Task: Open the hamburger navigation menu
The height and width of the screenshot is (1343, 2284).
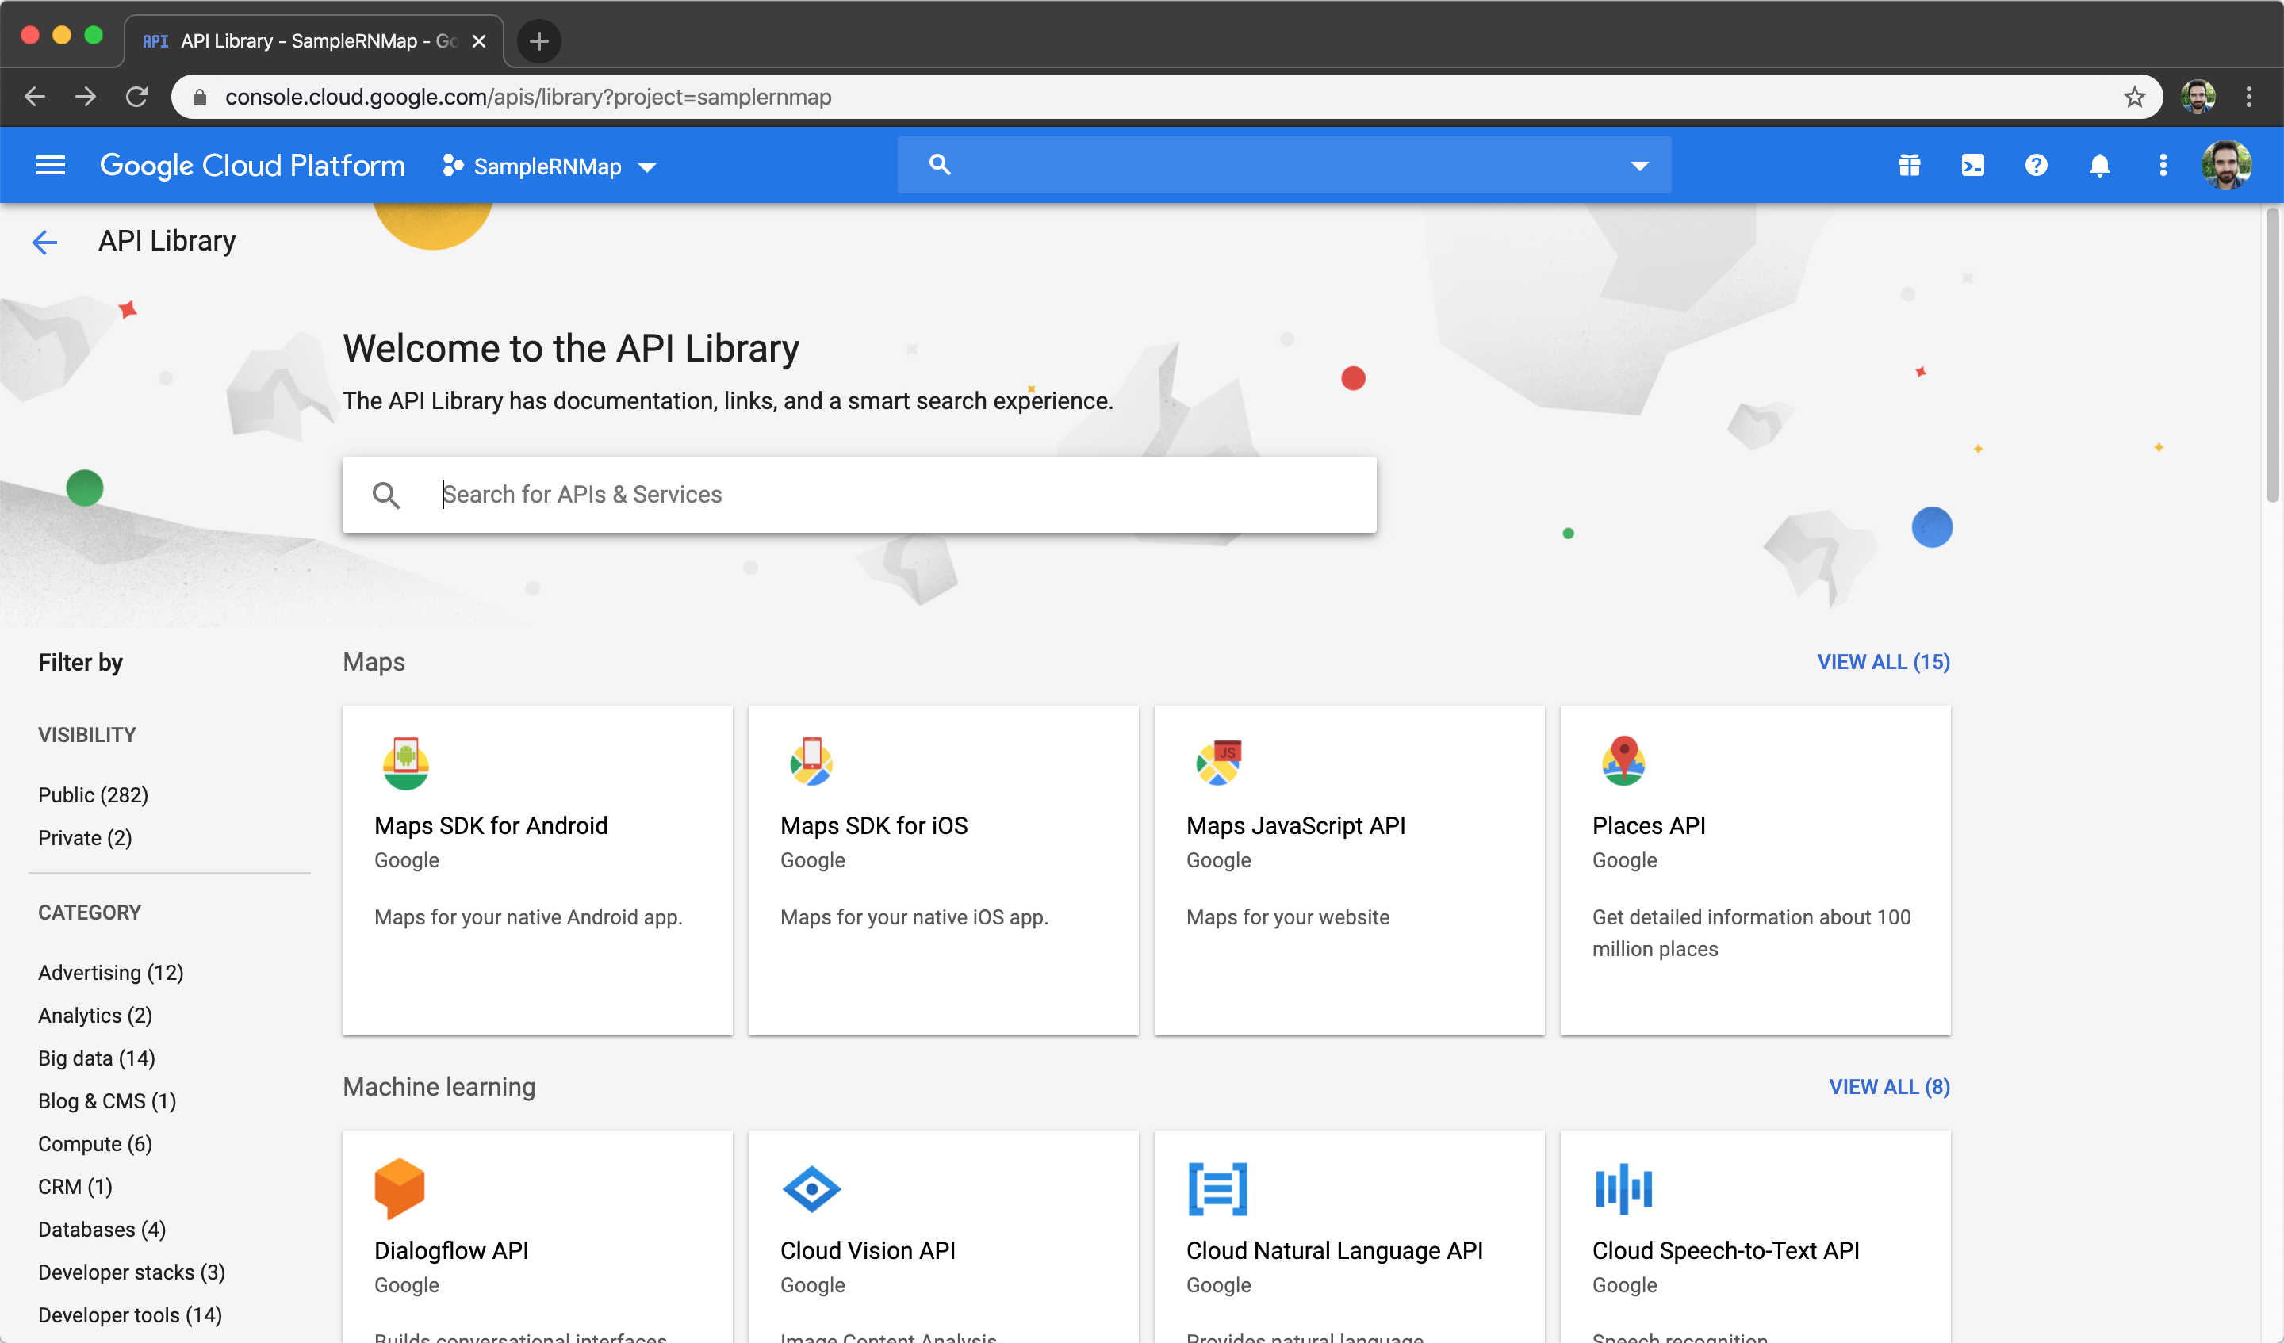Action: (50, 165)
